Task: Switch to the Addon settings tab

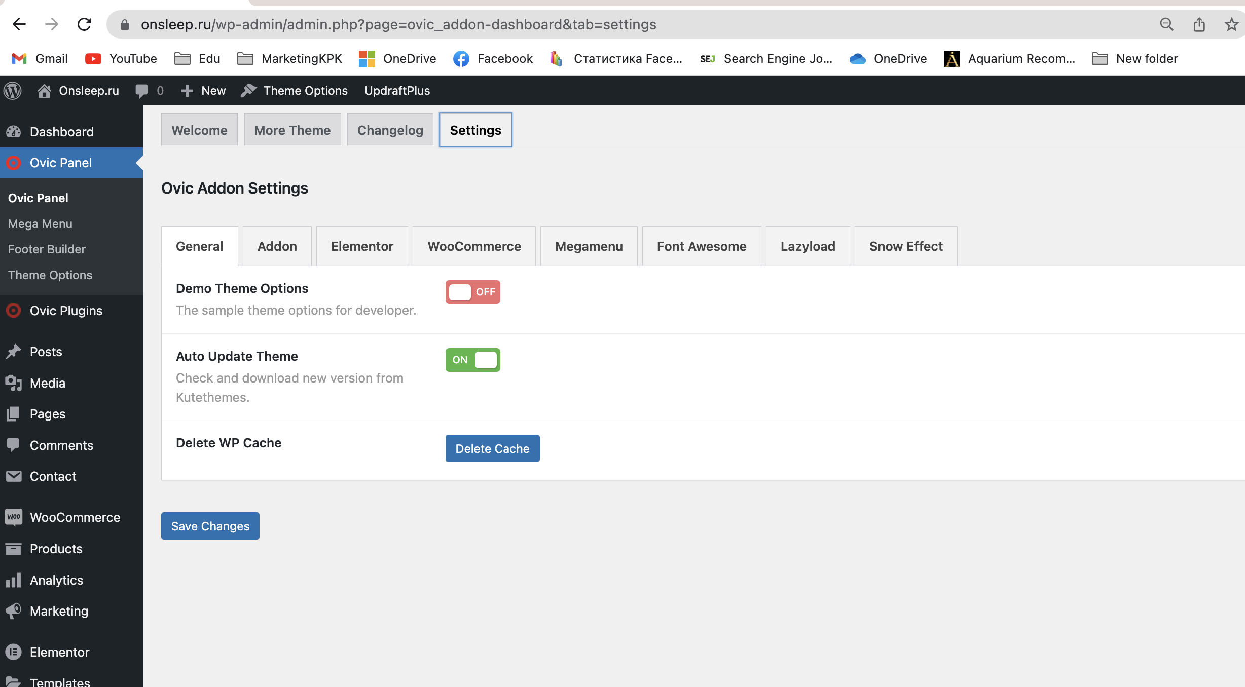Action: [277, 246]
